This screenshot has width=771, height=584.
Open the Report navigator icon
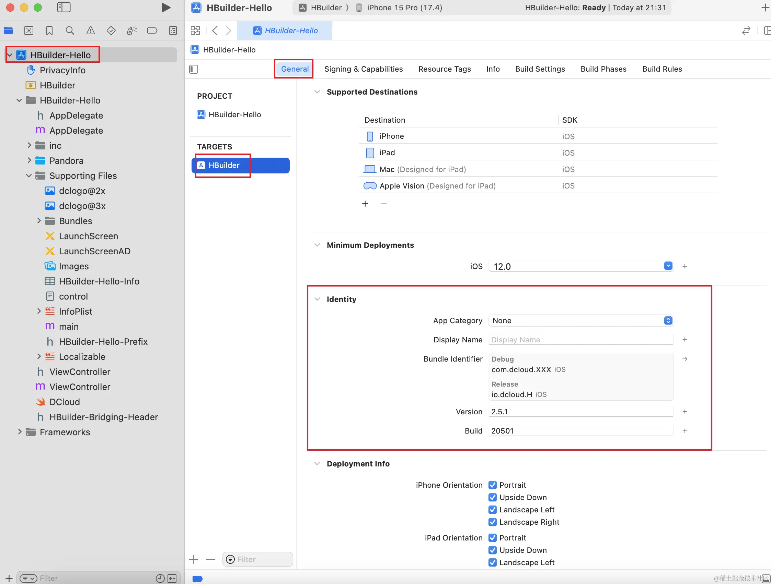tap(173, 31)
